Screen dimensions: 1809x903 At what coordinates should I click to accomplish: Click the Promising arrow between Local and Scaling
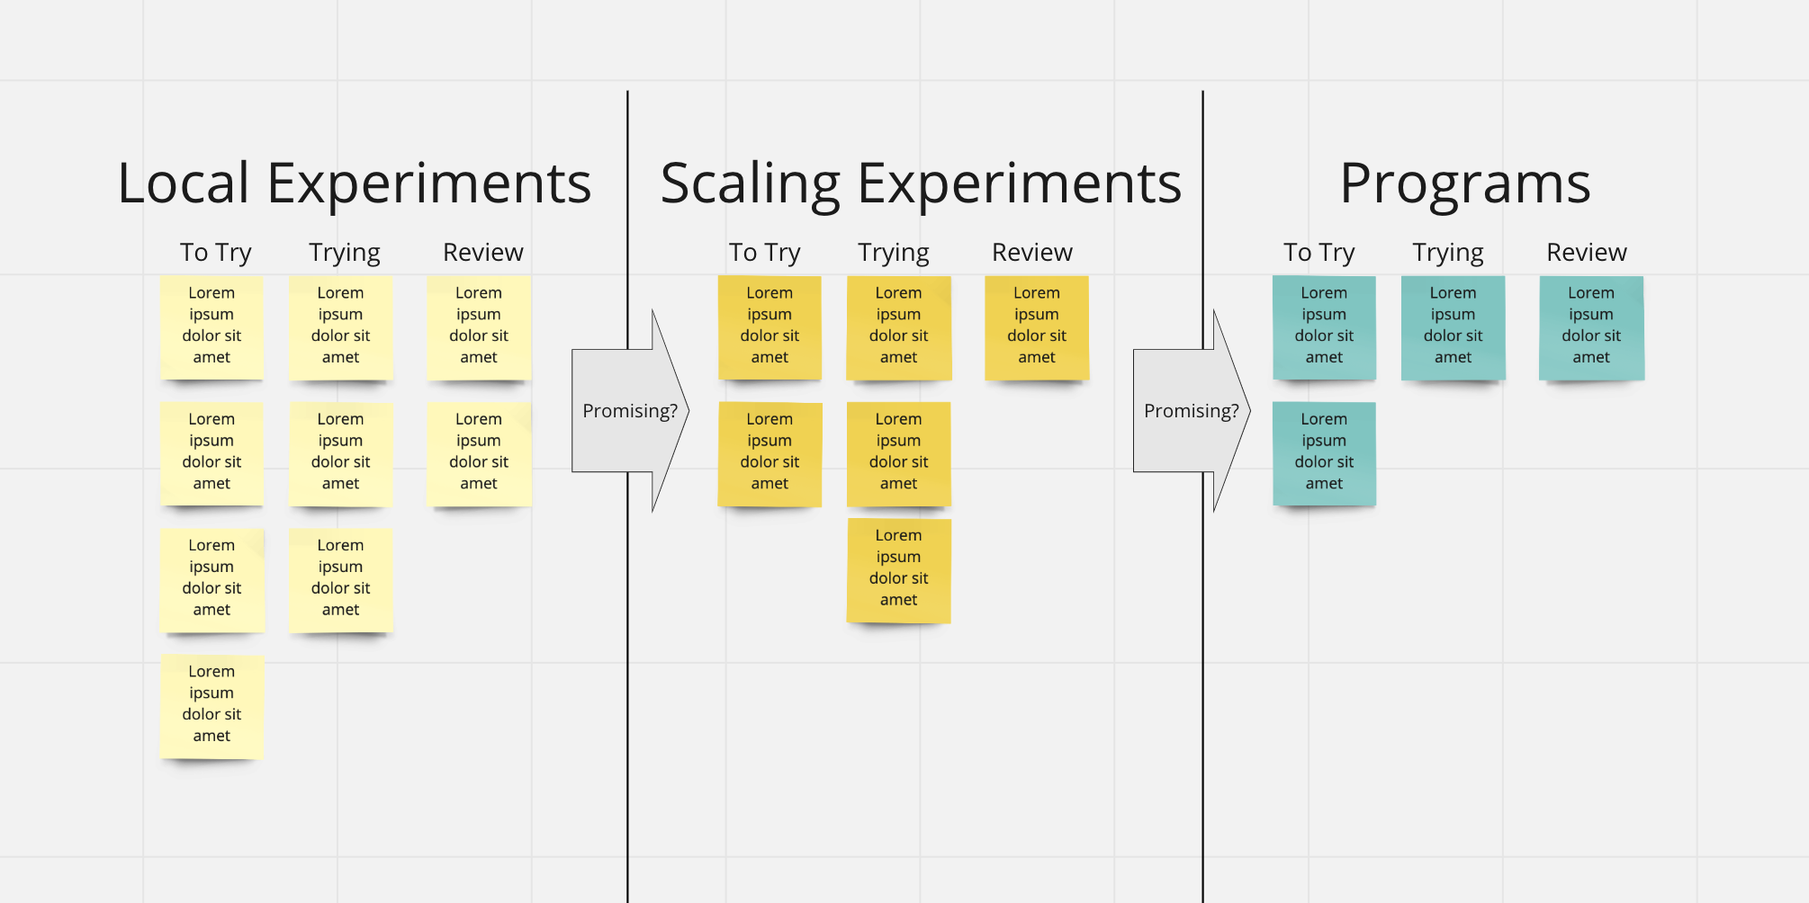point(631,411)
